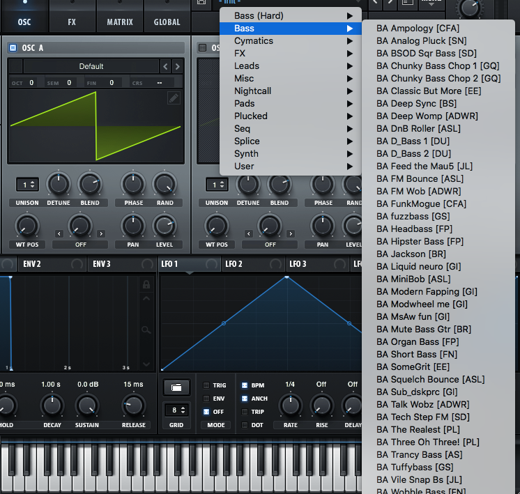Click the ENV 3 modulation source handle
The width and height of the screenshot is (520, 494).
click(x=147, y=264)
